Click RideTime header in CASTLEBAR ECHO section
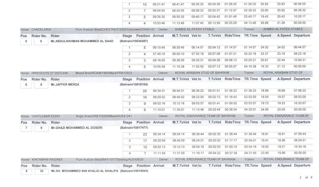 click(x=233, y=122)
